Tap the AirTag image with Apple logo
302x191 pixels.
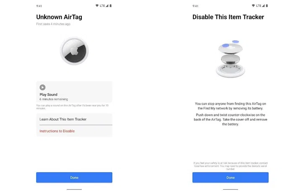74,51
